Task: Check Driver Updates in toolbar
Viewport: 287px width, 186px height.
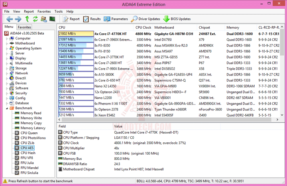Action: [x=145, y=19]
